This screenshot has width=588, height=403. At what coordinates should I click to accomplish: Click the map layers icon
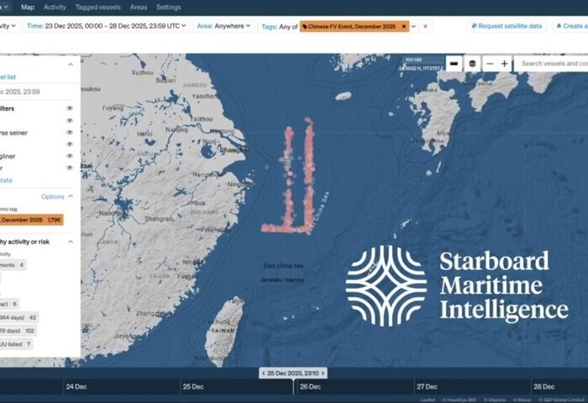[x=473, y=64]
